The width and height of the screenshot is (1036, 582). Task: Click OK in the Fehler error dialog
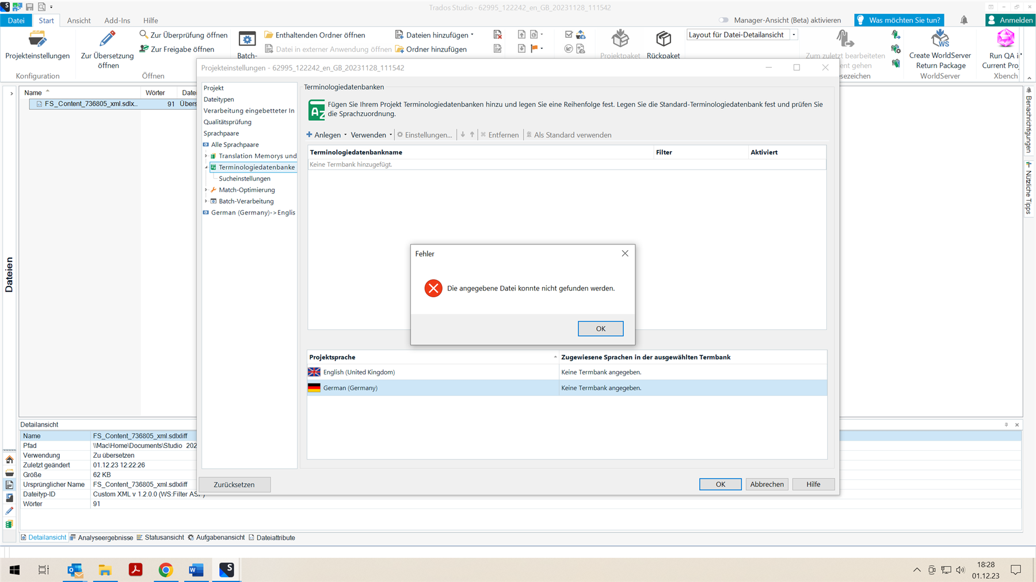(600, 328)
